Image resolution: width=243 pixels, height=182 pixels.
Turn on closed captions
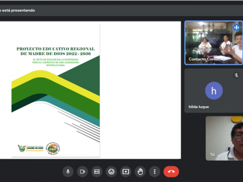(x=97, y=172)
